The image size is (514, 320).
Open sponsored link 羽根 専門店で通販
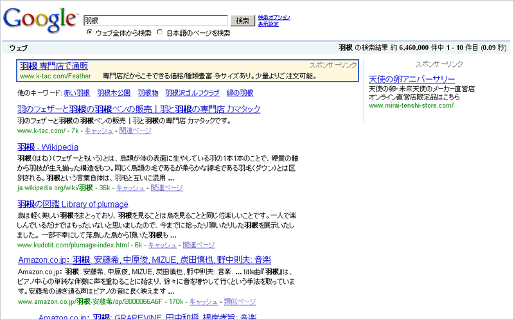point(53,66)
